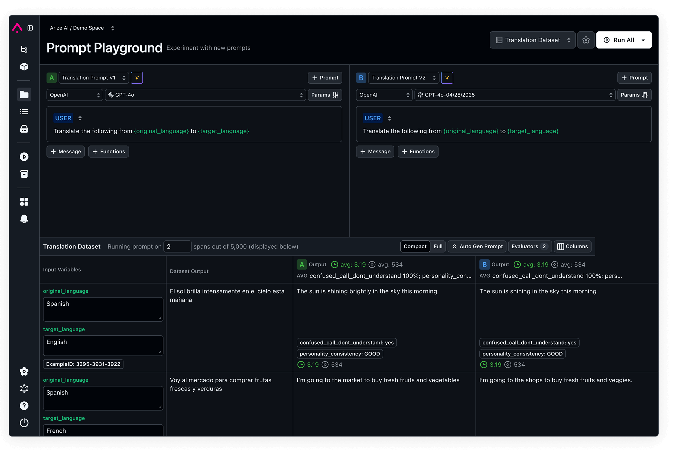Open the tracing tree icon in sidebar
676x456 pixels.
coord(24,49)
